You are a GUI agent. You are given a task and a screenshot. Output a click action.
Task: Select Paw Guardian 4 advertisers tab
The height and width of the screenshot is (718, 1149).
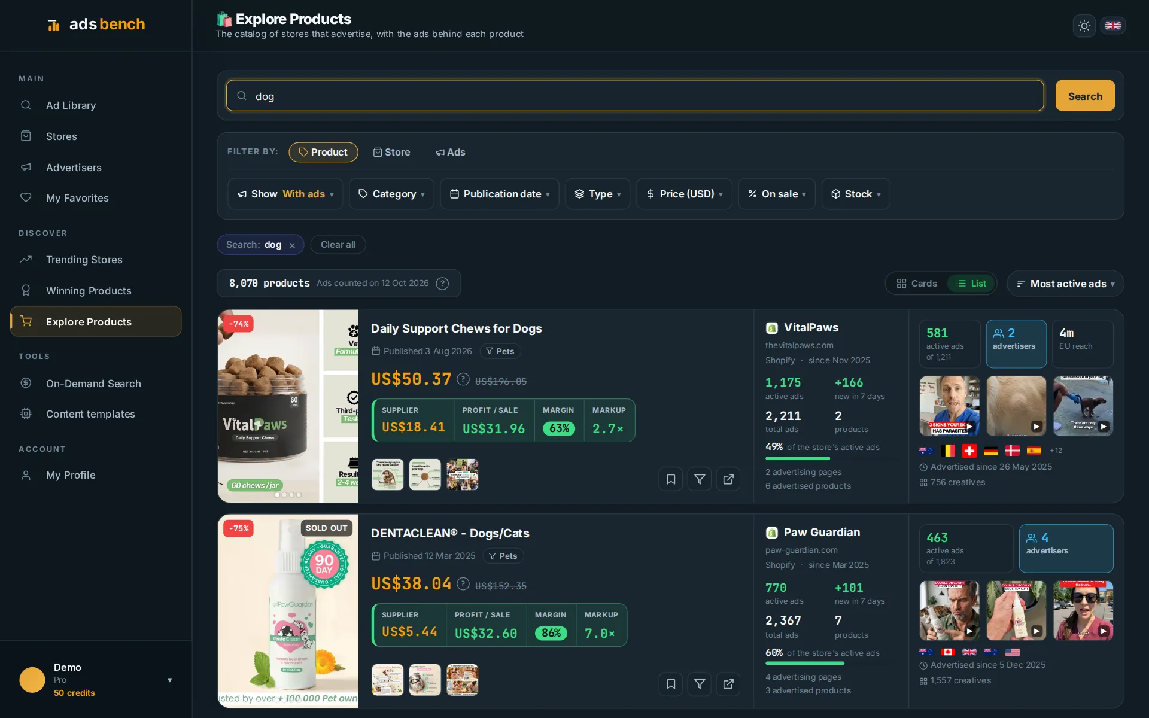click(1066, 549)
